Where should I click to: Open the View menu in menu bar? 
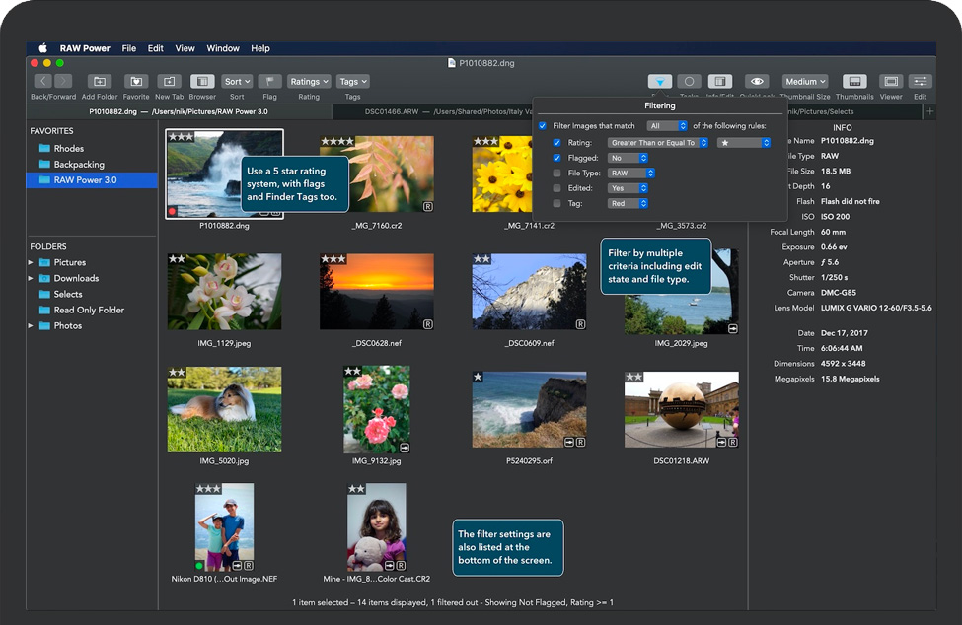click(x=185, y=48)
